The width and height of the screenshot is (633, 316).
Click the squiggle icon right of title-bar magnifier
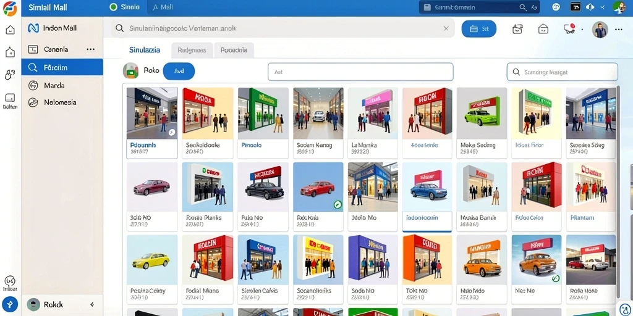[534, 7]
